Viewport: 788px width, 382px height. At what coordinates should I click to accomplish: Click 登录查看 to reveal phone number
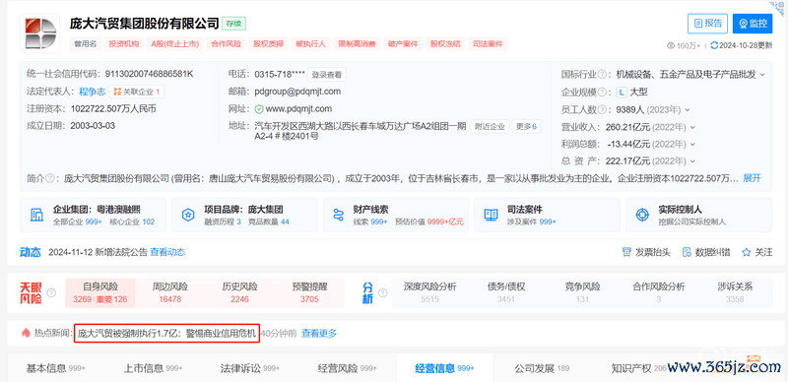tap(327, 75)
